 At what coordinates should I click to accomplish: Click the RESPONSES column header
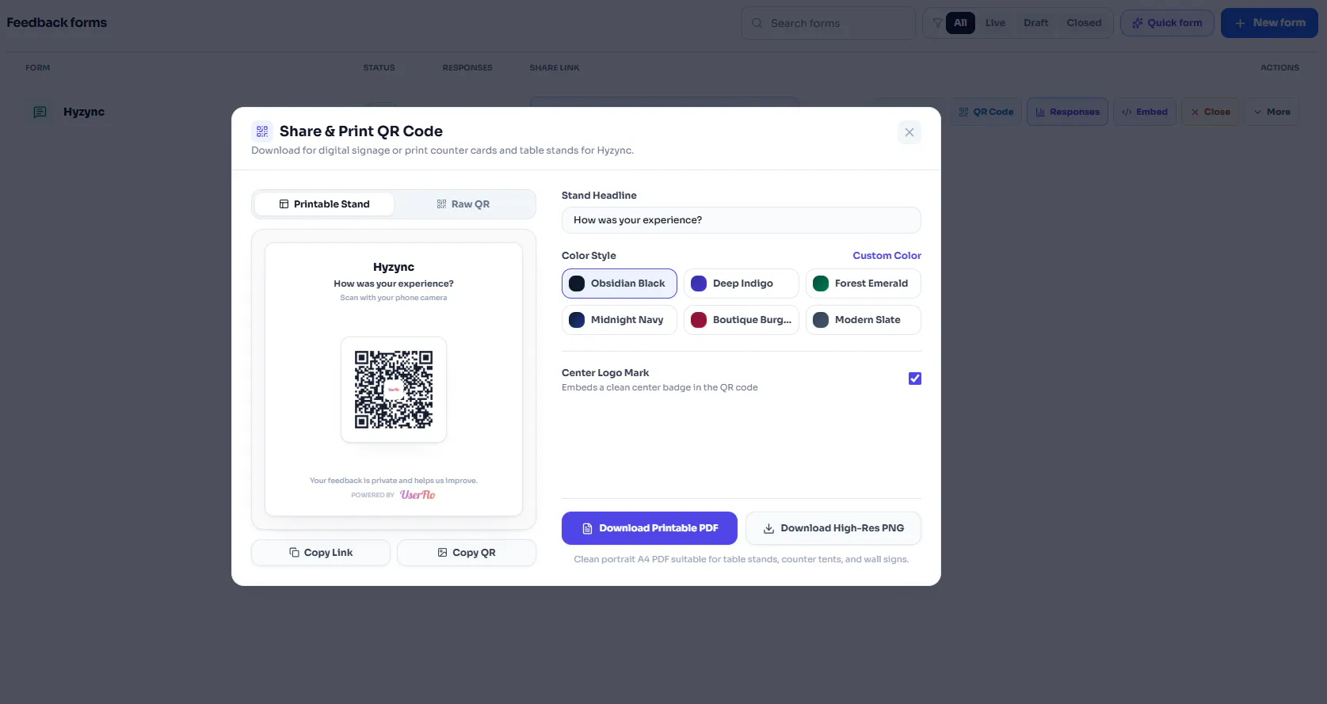(x=467, y=68)
